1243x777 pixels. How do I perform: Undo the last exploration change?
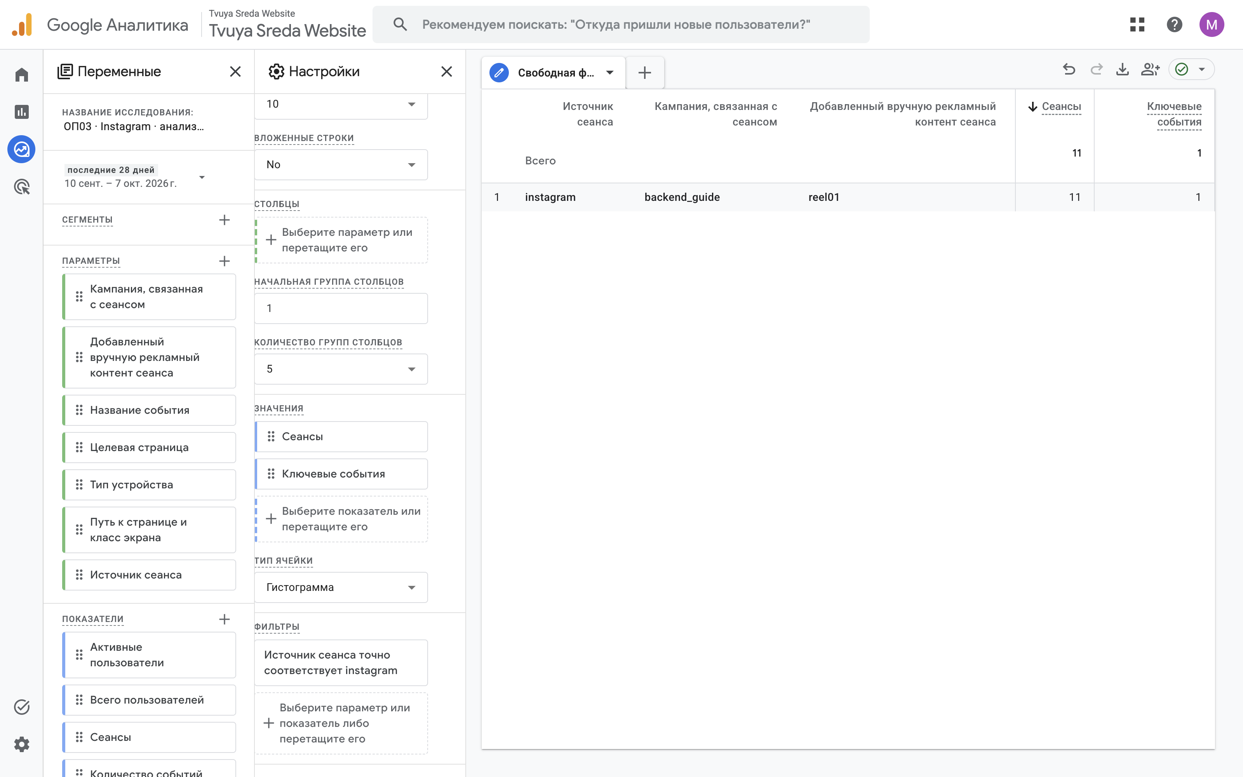[1069, 70]
